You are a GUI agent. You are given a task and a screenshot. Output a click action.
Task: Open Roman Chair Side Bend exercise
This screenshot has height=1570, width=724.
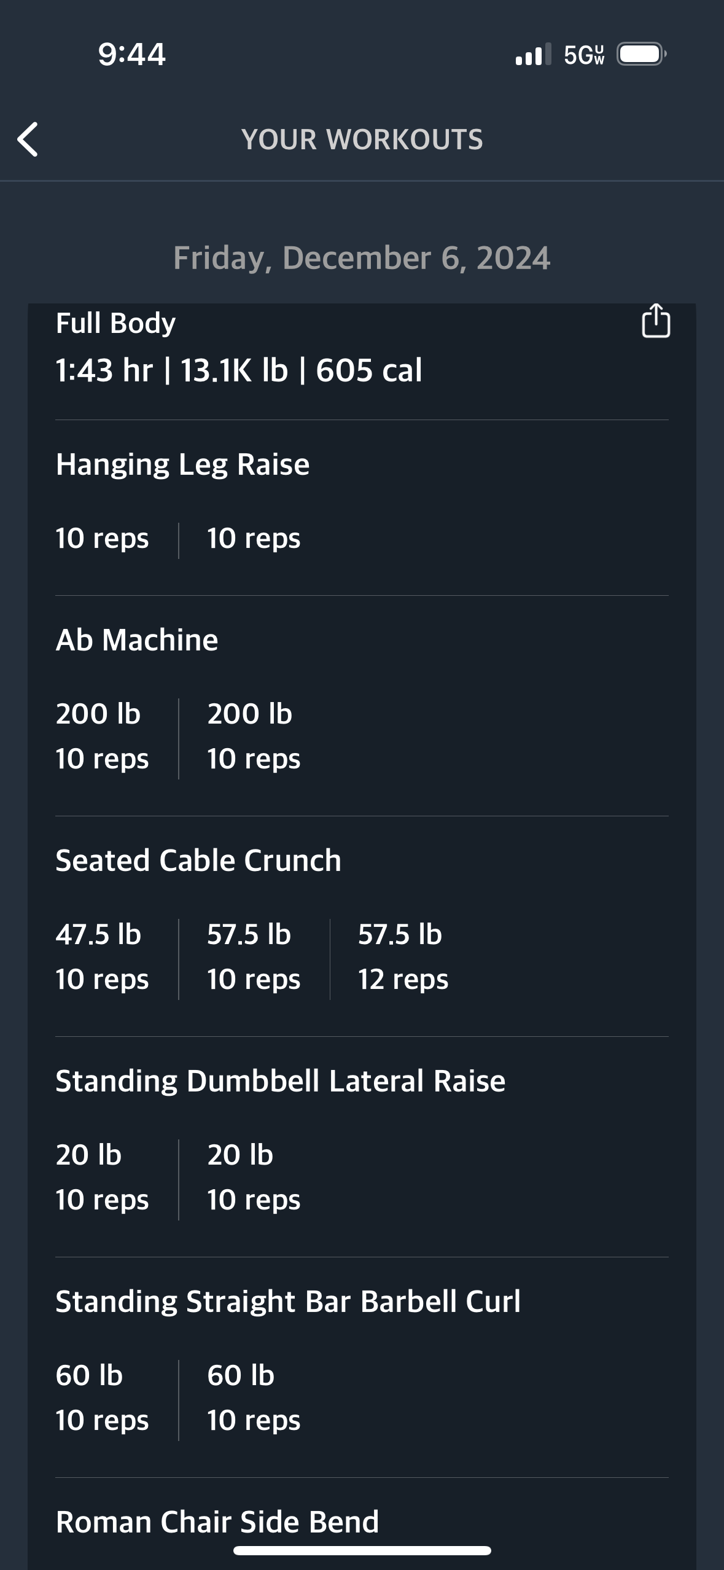[217, 1522]
